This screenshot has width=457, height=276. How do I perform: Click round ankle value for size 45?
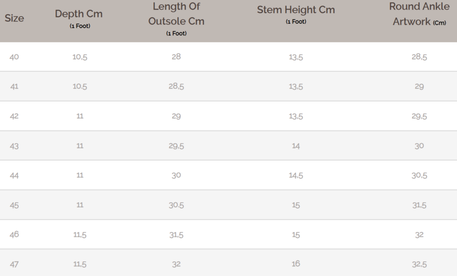[x=419, y=205]
